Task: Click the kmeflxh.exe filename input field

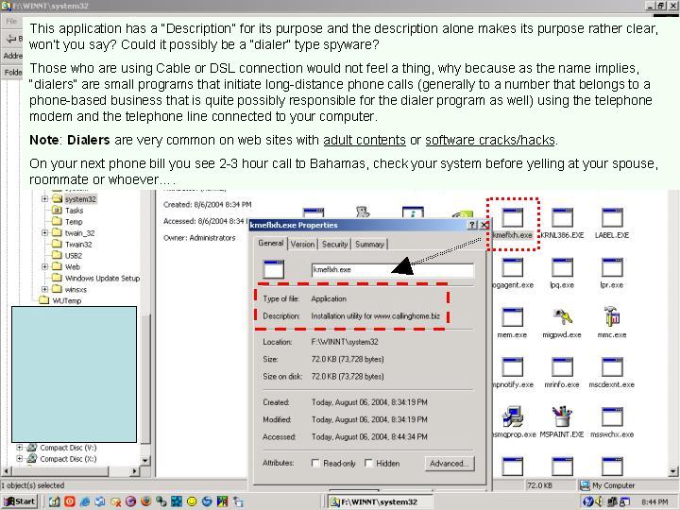Action: (x=393, y=270)
